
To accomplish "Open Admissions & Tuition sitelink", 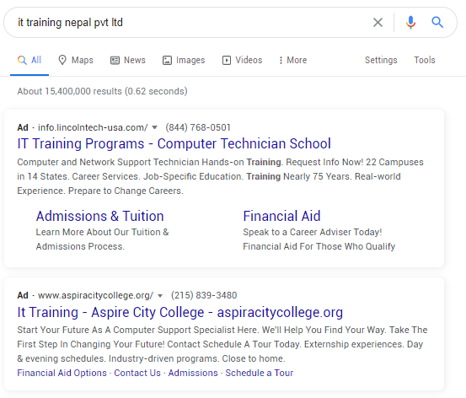I will coord(99,216).
